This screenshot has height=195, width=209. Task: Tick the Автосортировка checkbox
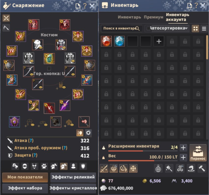click(148, 28)
